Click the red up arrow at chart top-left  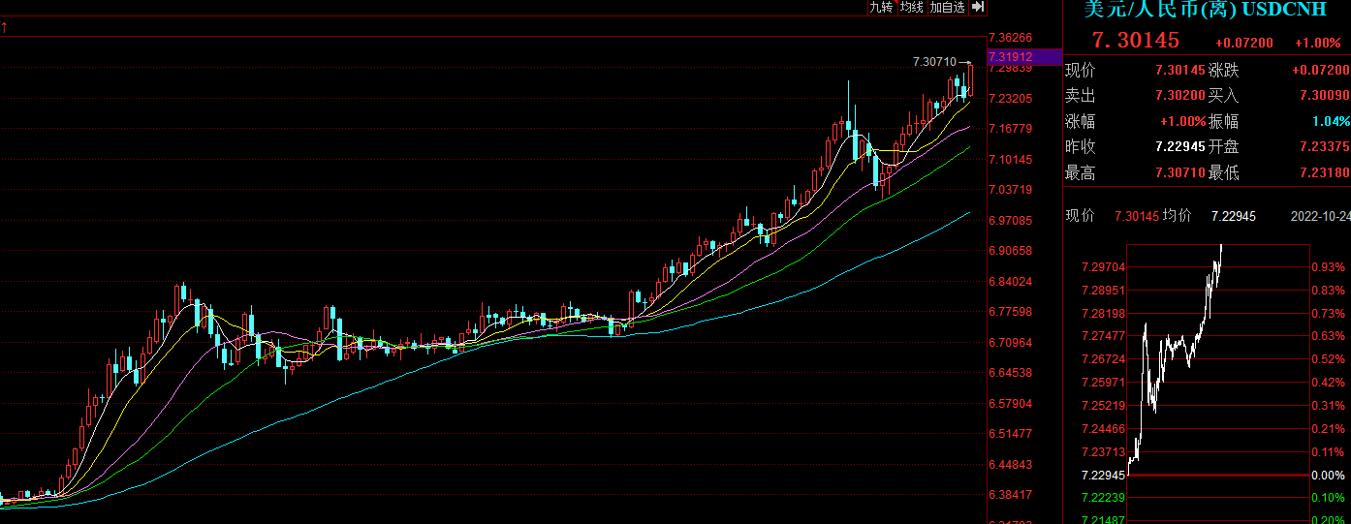pos(5,27)
